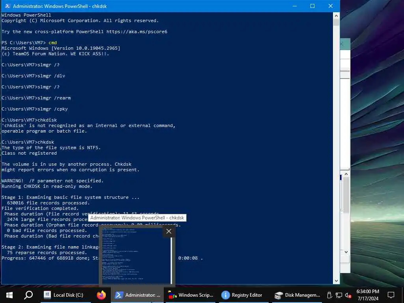
Task: Click the muted volume tray icon
Action: point(348,295)
